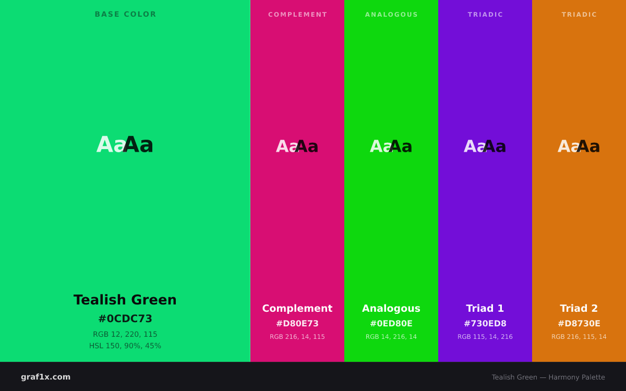Viewport: 626px width, 391px height.
Task: Select the orange Triad 2 color column
Action: pyautogui.click(x=579, y=181)
